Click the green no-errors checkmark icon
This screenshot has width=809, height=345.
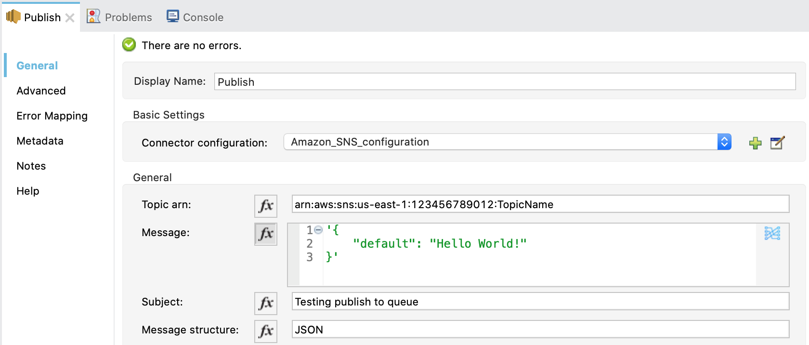[129, 45]
